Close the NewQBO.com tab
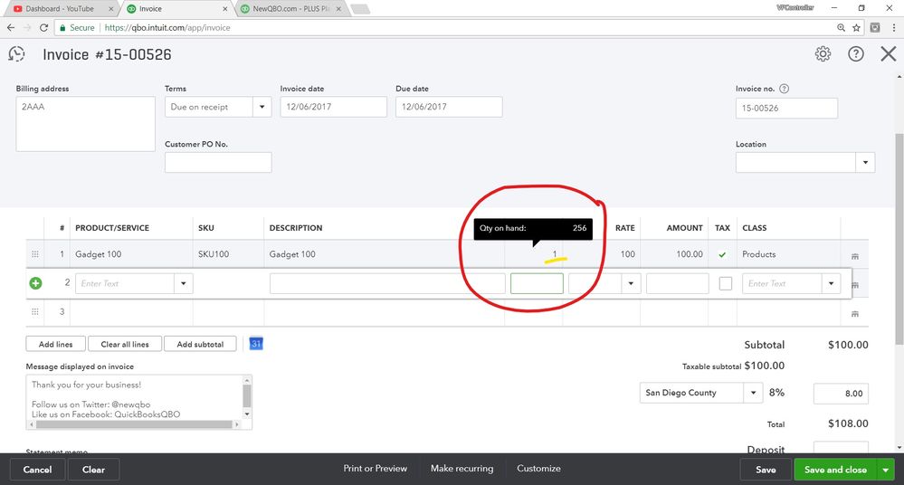904x485 pixels. pos(338,9)
